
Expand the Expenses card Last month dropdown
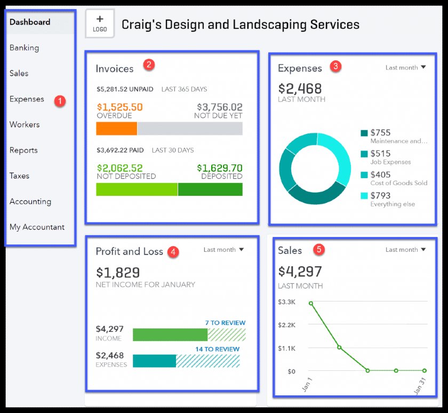[405, 68]
